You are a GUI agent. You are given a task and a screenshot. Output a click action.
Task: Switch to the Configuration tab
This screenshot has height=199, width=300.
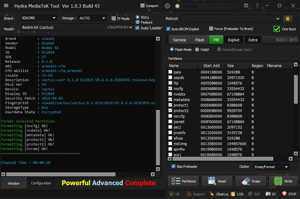pos(41,183)
